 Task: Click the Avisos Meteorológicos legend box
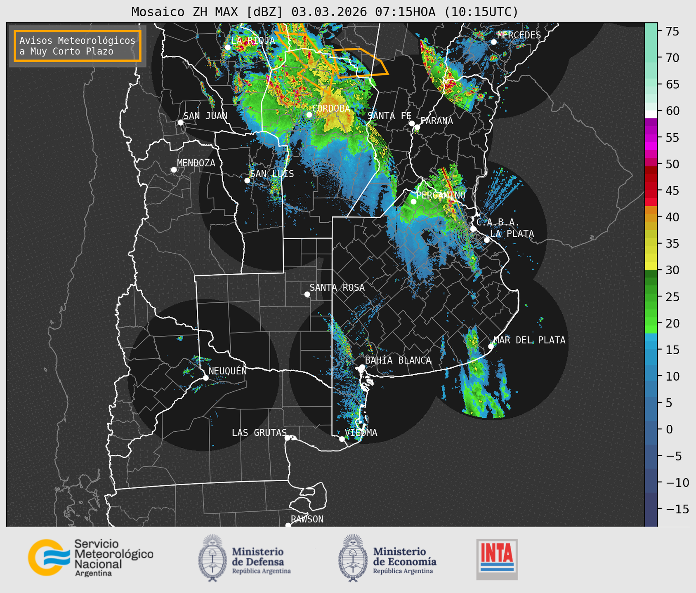tap(78, 46)
